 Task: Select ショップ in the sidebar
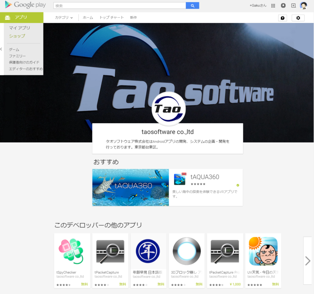pyautogui.click(x=17, y=36)
